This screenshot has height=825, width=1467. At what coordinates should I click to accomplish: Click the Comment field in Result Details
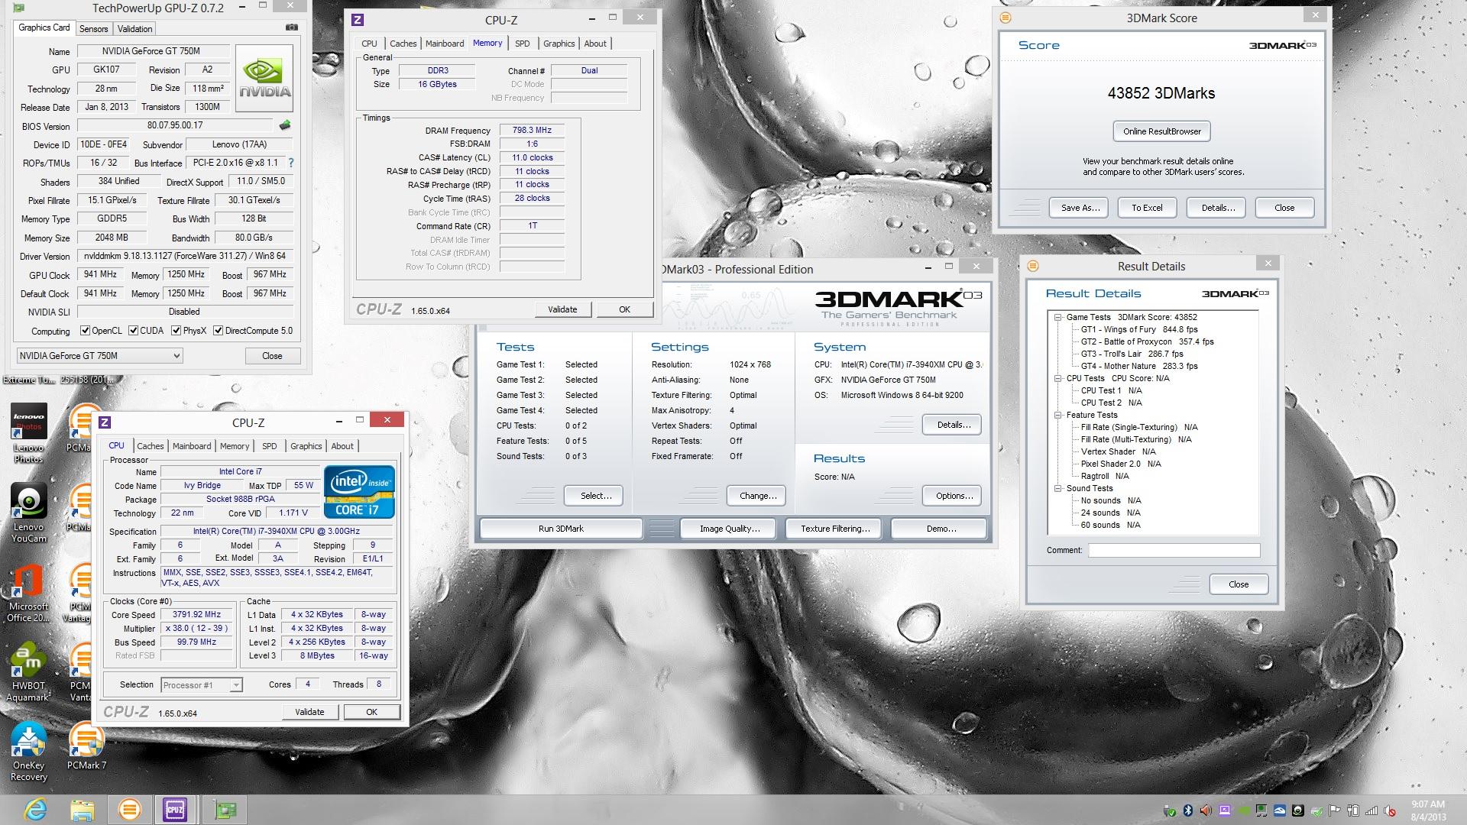click(x=1174, y=550)
